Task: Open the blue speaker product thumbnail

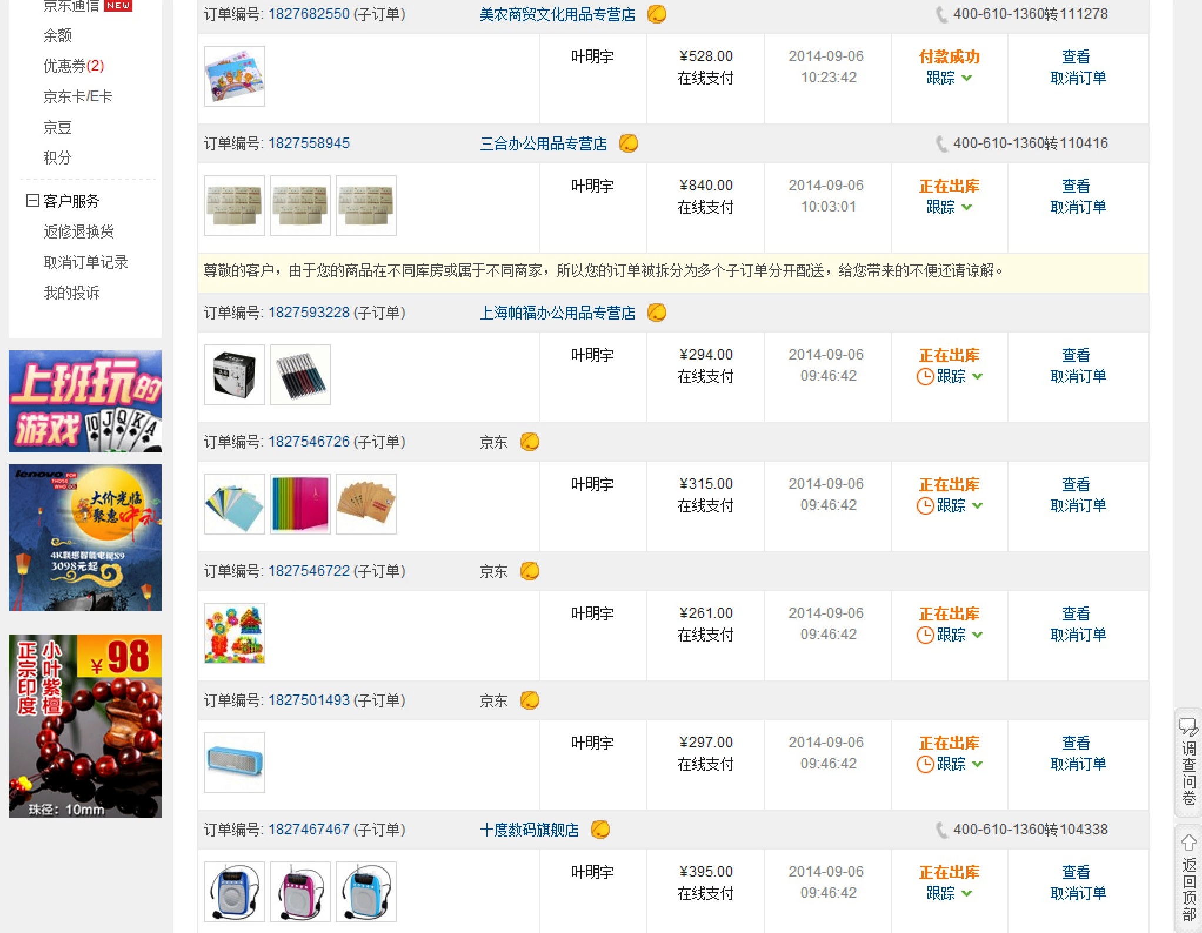Action: tap(235, 762)
